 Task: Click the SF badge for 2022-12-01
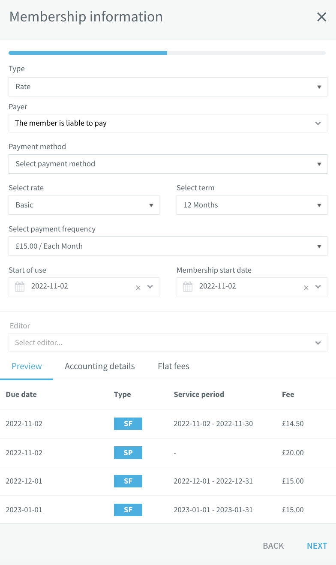click(128, 481)
